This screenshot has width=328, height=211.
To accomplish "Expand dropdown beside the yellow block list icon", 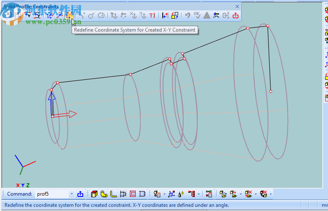I will pyautogui.click(x=164, y=194).
